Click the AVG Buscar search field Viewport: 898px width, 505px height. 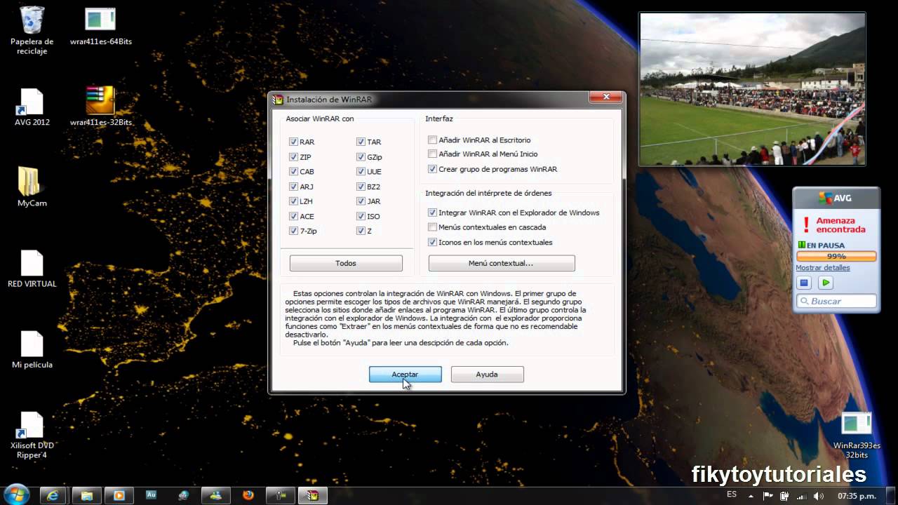[x=836, y=301]
